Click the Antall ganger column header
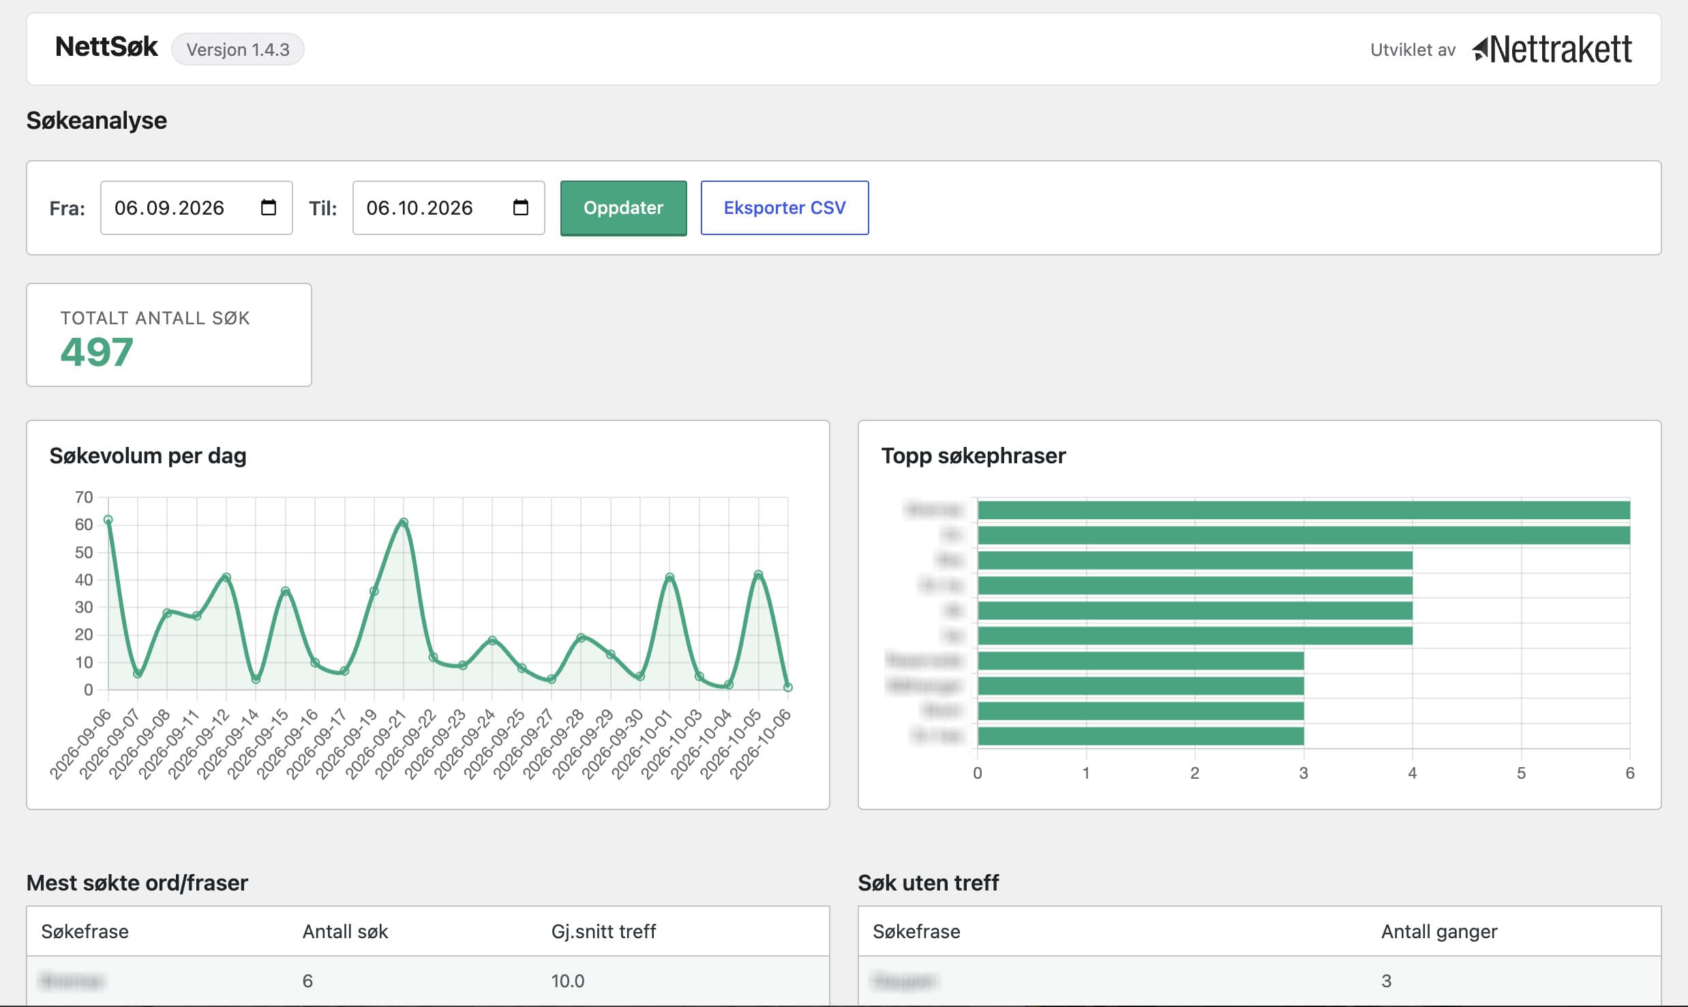Image resolution: width=1688 pixels, height=1007 pixels. pos(1439,931)
